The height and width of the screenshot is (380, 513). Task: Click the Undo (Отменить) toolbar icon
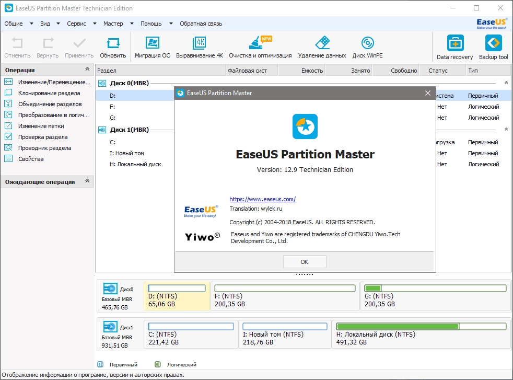[17, 43]
